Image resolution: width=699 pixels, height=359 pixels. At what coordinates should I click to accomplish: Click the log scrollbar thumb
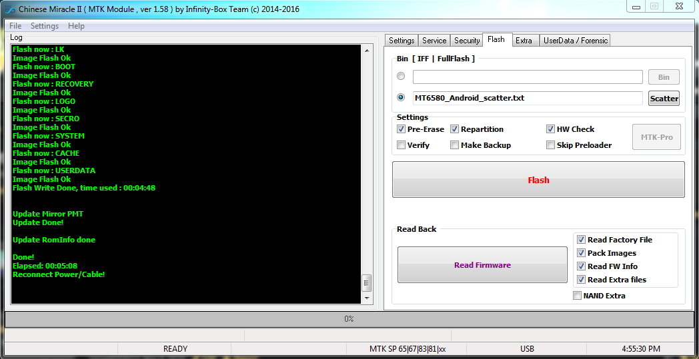click(x=367, y=282)
